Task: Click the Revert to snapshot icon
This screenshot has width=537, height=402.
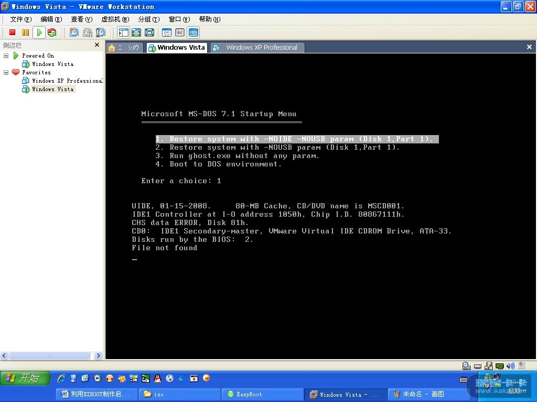Action: [88, 32]
